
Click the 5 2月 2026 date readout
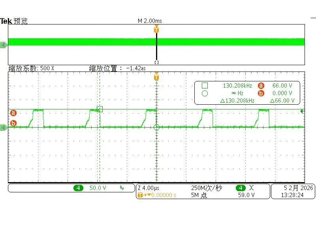(x=299, y=188)
